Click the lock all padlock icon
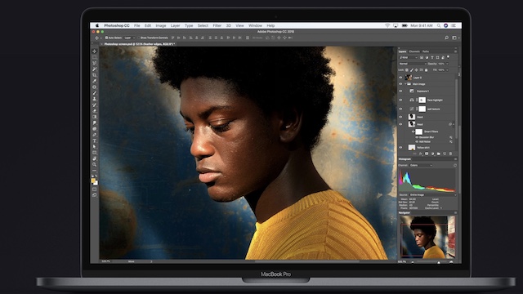Screen dimensions: 523x294 pyautogui.click(x=427, y=70)
